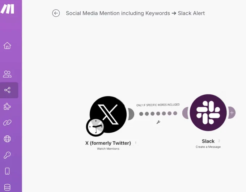Screen dimensions: 246x192
Task: Open the Webhooks globe icon
Action: coord(7,139)
